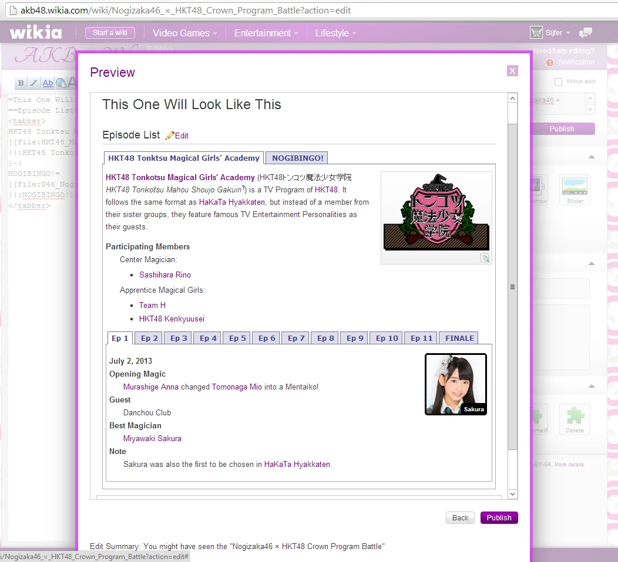Open the Video Games dropdown menu
The width and height of the screenshot is (618, 562).
(x=184, y=33)
